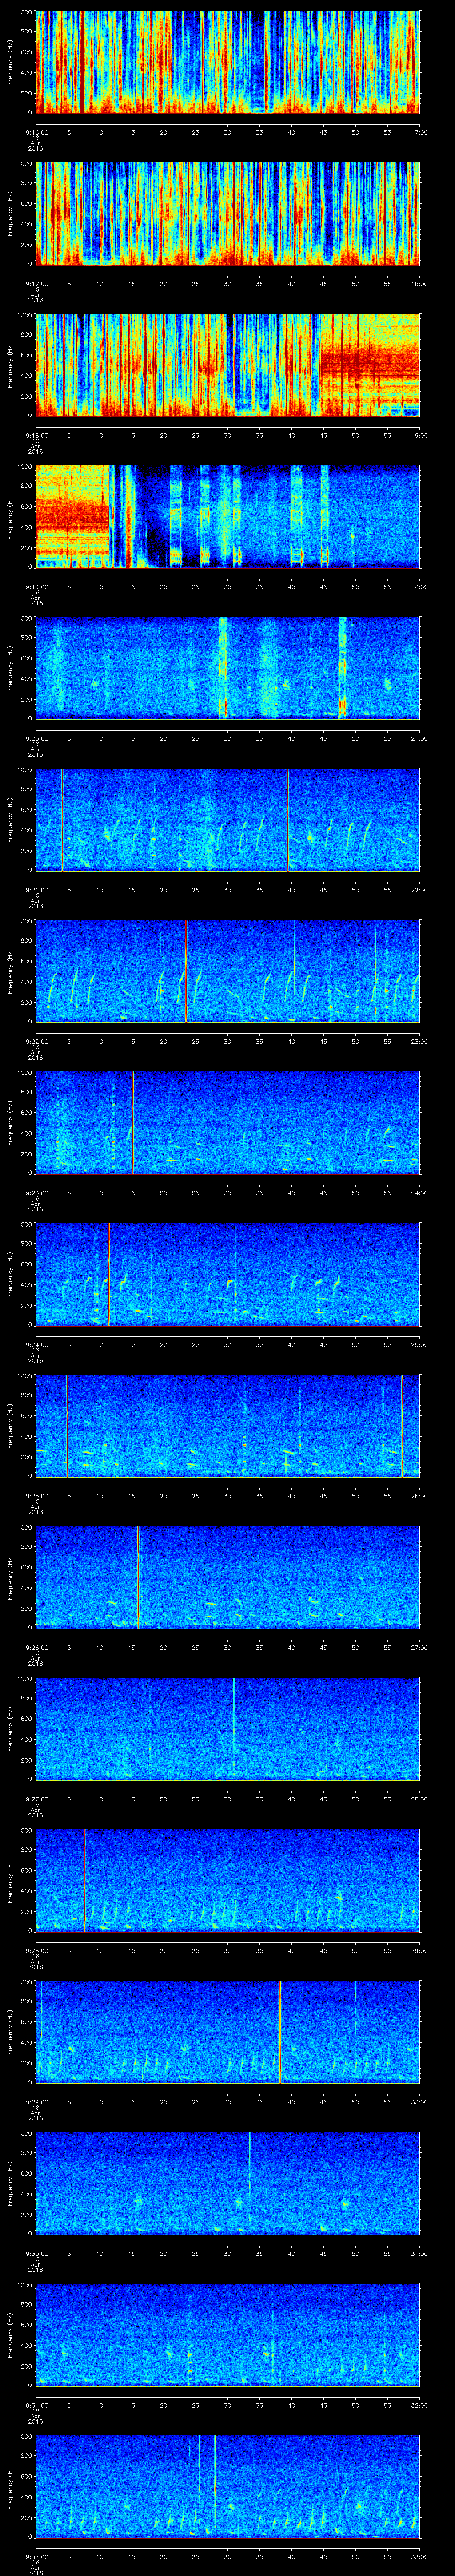This screenshot has width=455, height=2576.
Task: Select the spectrogram panel starting at 9:32:00
Action: [228, 2486]
